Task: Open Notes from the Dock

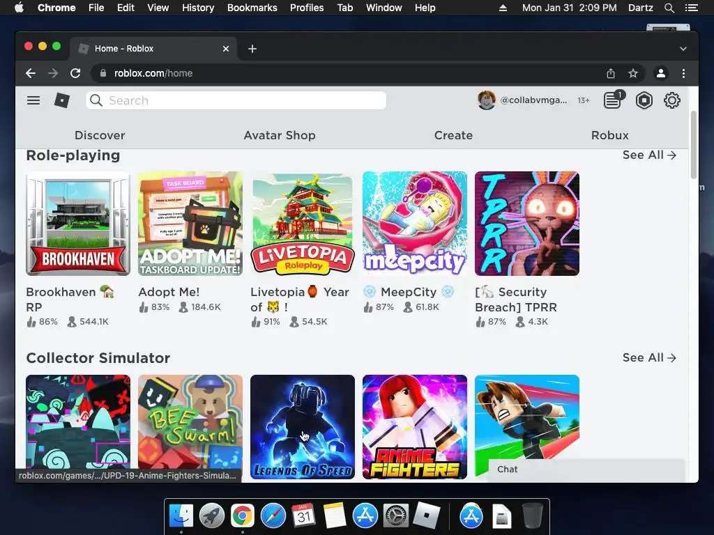Action: pyautogui.click(x=335, y=516)
